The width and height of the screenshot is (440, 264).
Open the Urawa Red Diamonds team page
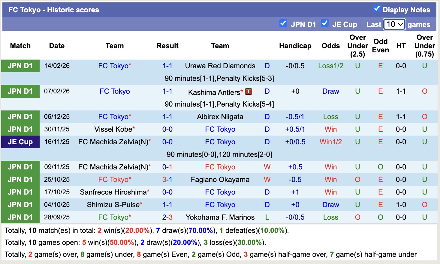click(x=220, y=66)
